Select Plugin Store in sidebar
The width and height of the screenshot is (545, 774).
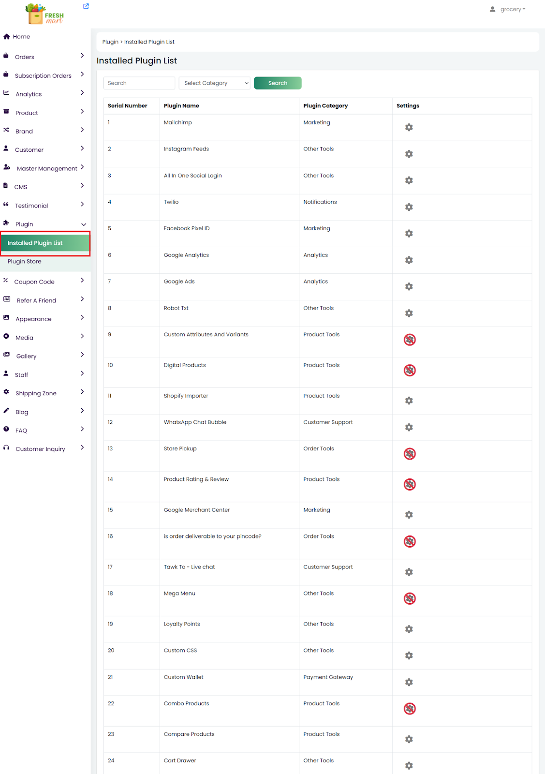[25, 261]
